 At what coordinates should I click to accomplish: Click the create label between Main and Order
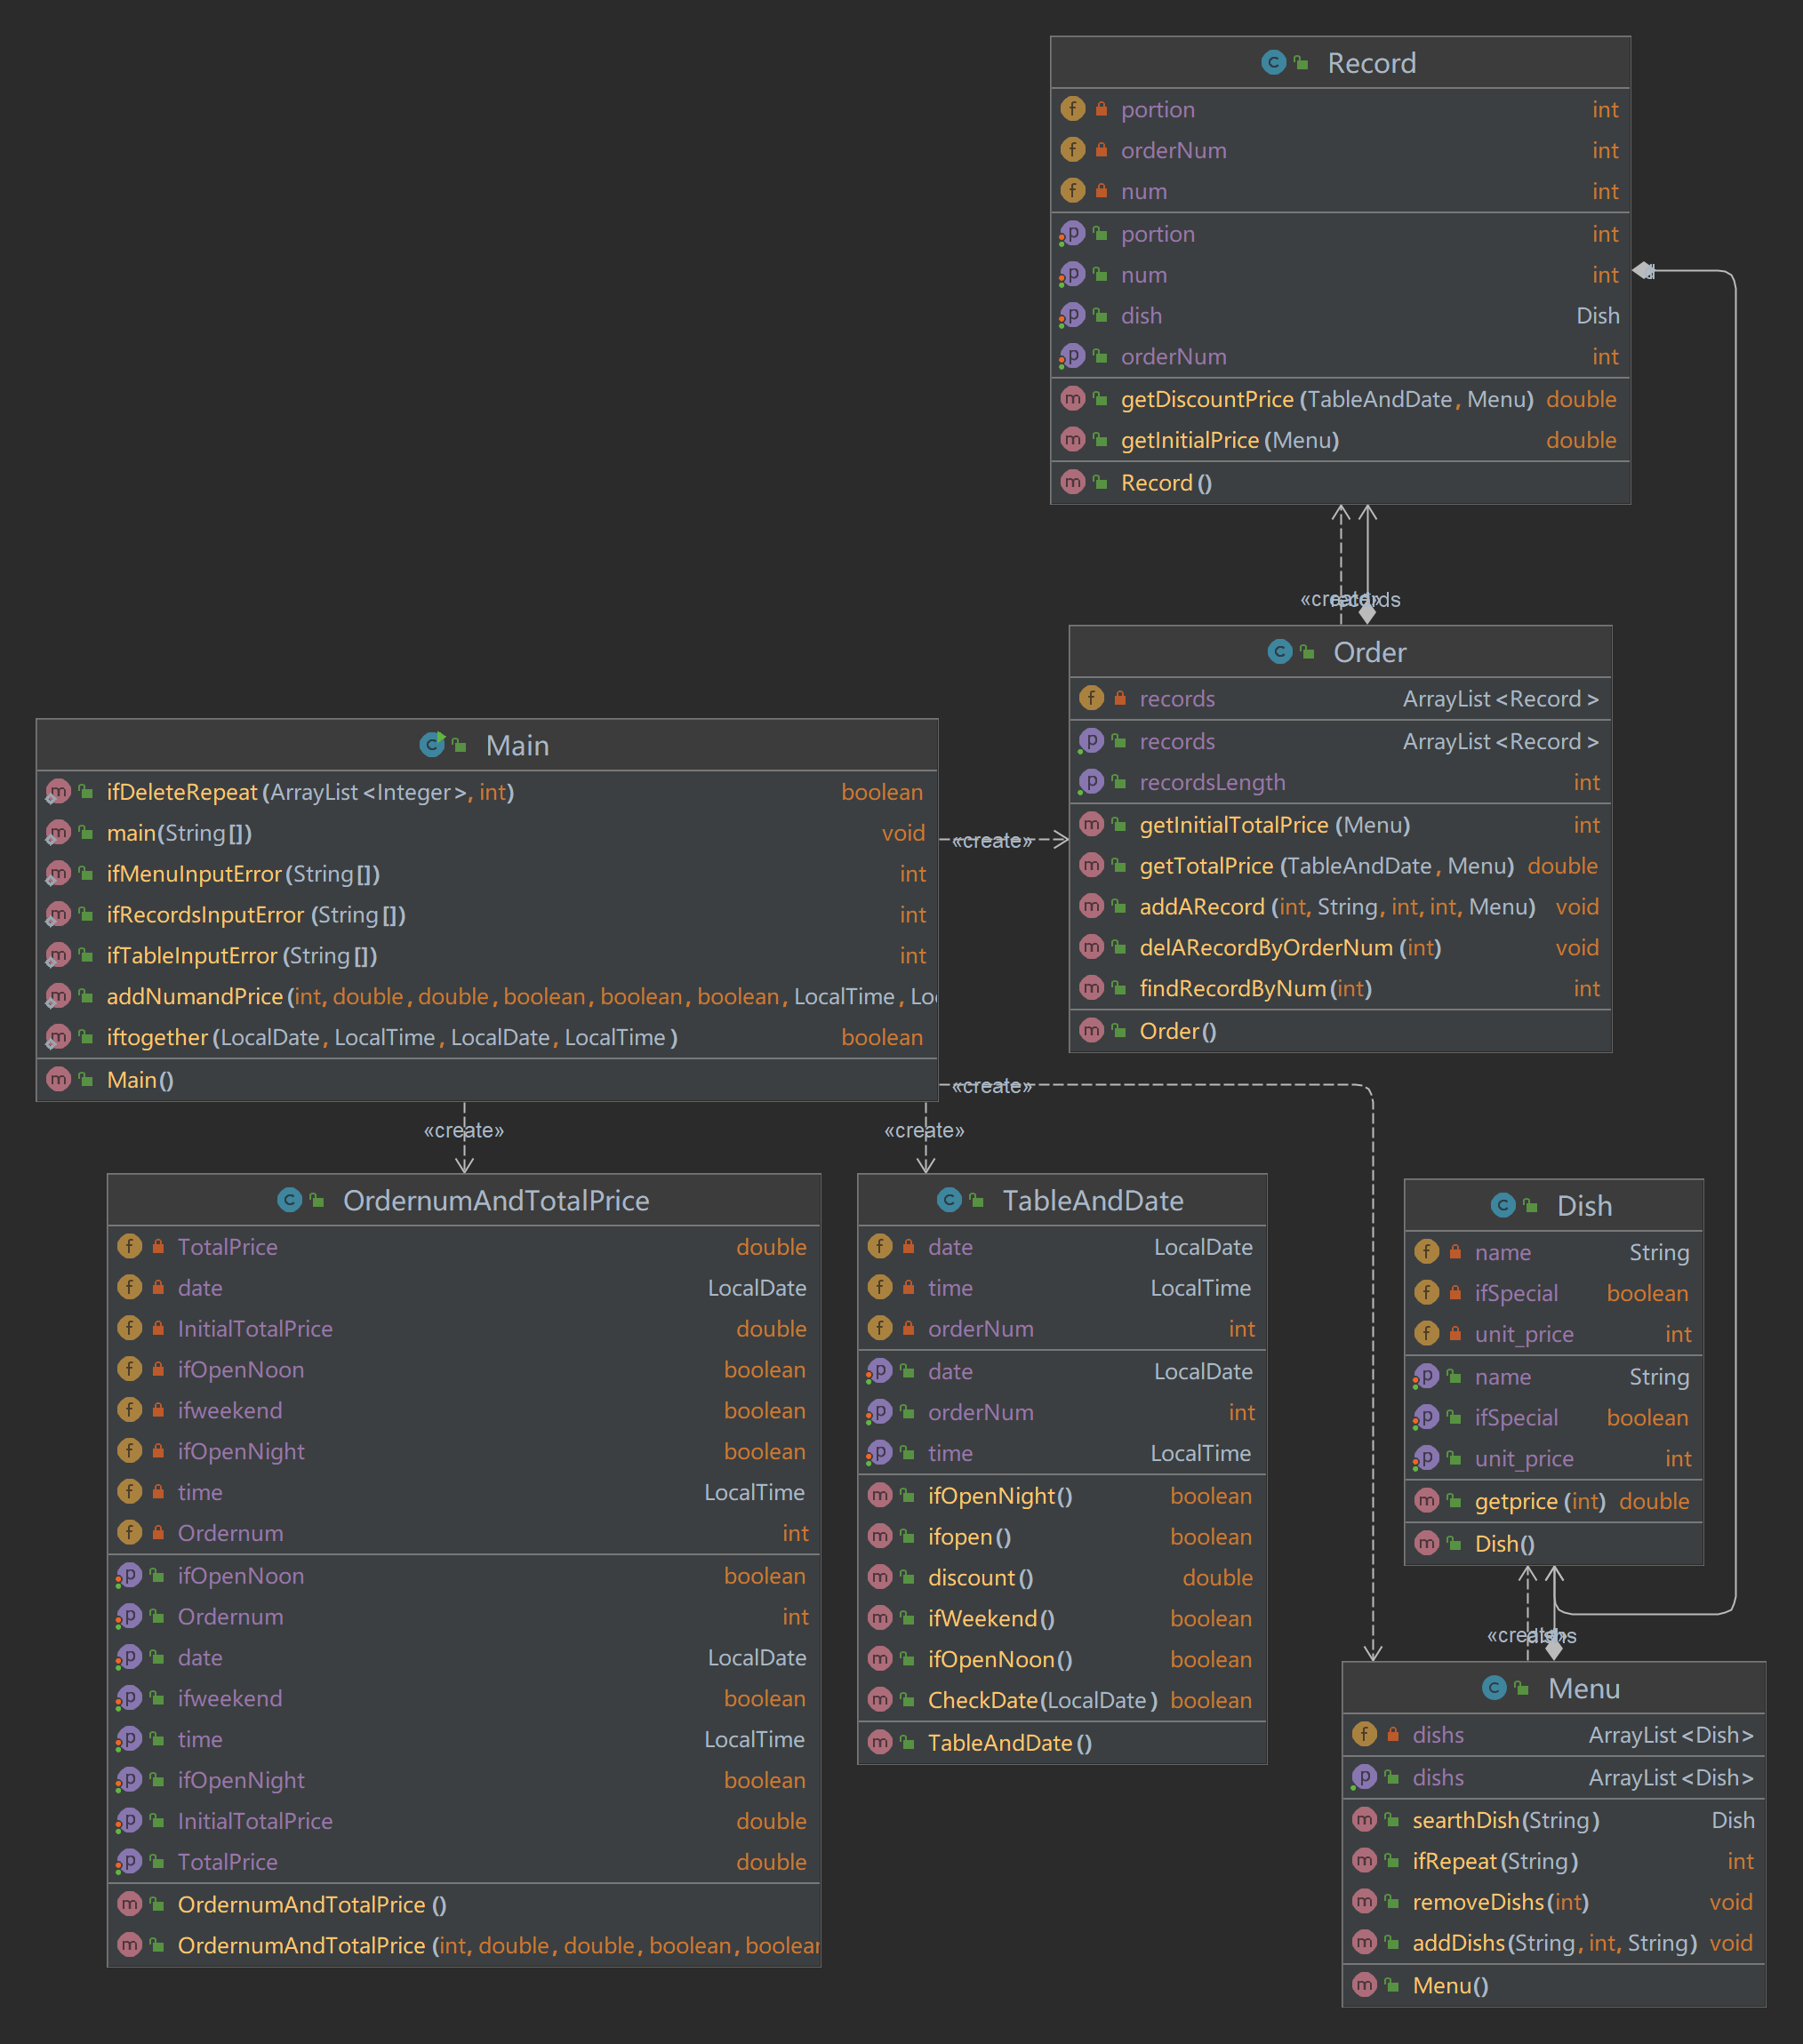pyautogui.click(x=990, y=841)
